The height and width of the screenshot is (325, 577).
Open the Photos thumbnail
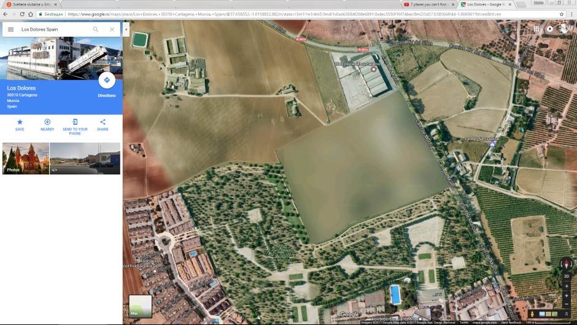[x=25, y=159]
